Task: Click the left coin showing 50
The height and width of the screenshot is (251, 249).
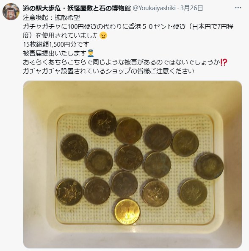Action: [x=75, y=148]
